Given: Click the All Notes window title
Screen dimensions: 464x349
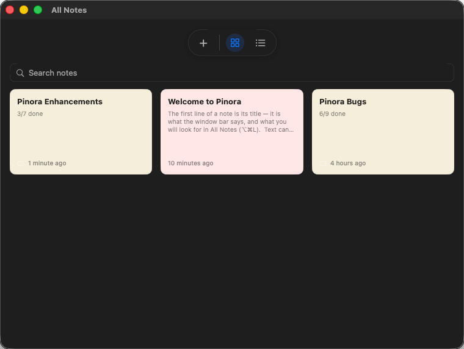Looking at the screenshot, I should coord(69,10).
